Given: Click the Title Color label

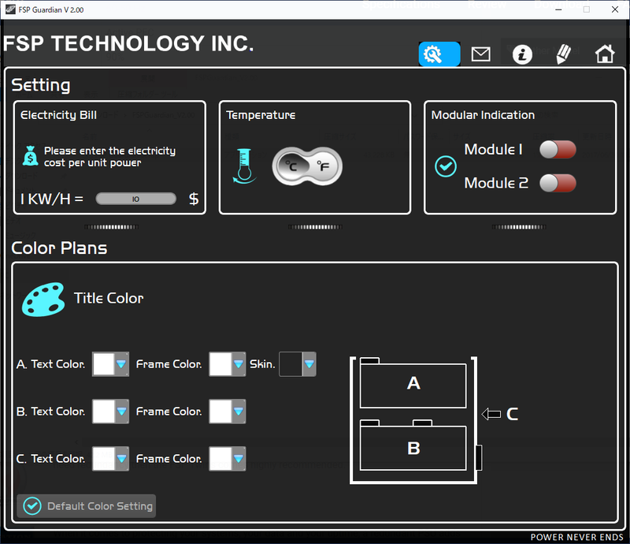Looking at the screenshot, I should tap(109, 298).
